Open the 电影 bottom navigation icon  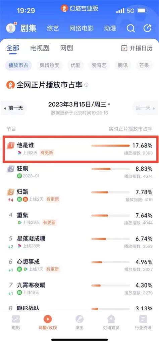(x=16, y=319)
